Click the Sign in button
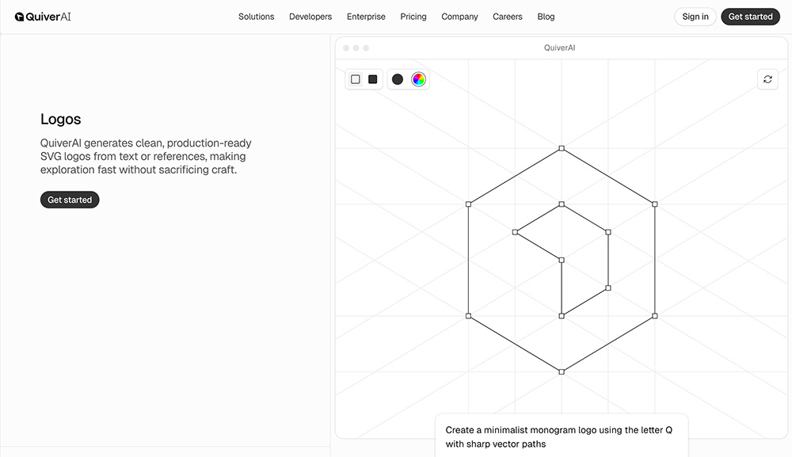 (x=695, y=17)
